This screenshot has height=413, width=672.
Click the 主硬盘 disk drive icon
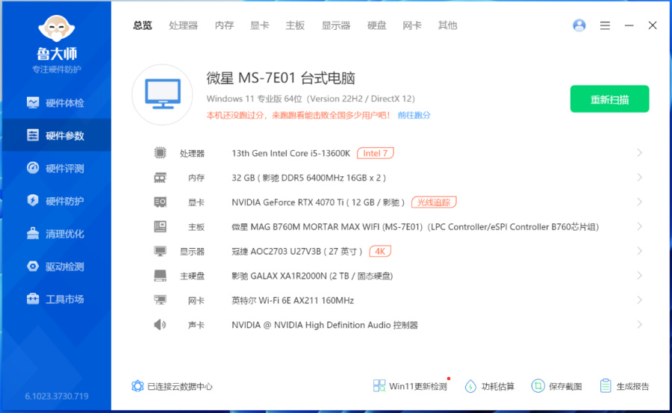(x=161, y=276)
